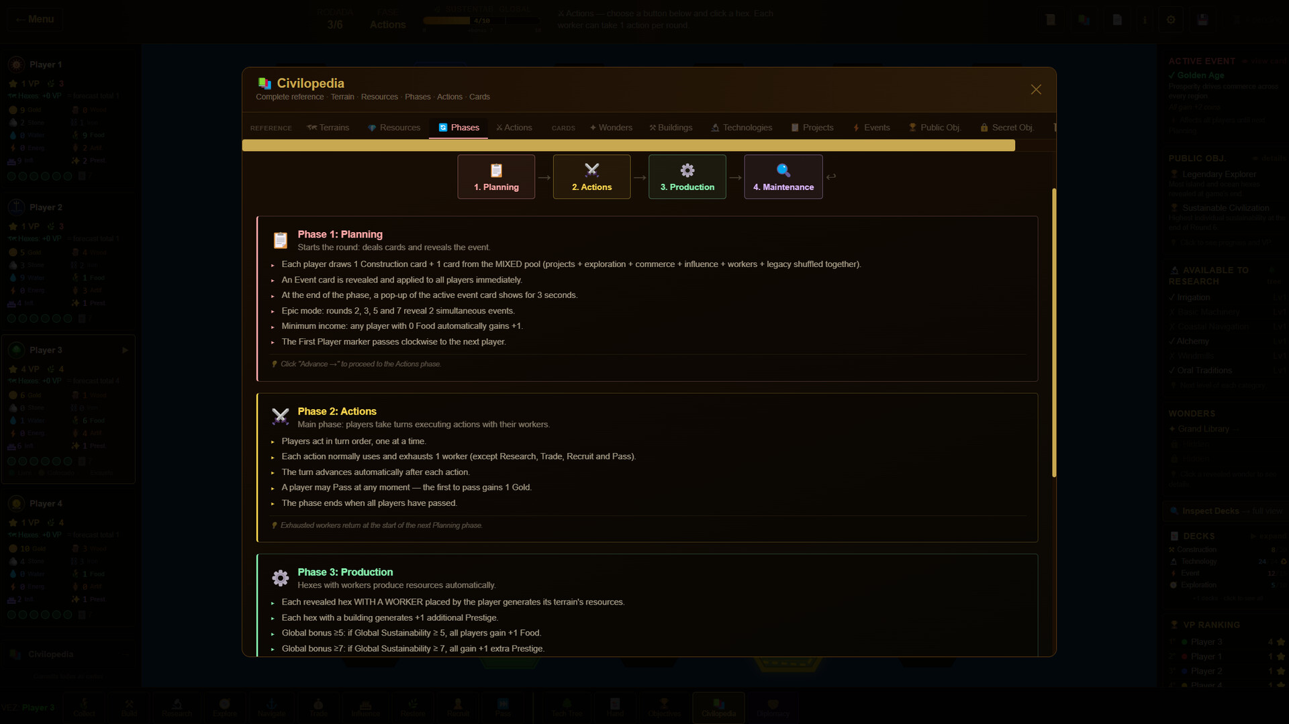Click the Phase 3: Production gear icon

(280, 578)
